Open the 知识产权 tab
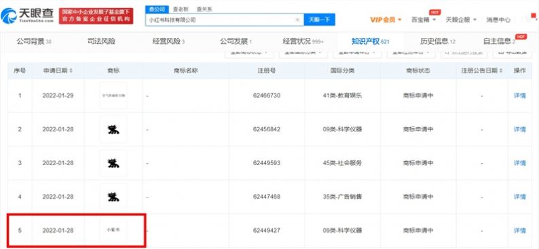Screen dimensions: 539x249 [370, 42]
